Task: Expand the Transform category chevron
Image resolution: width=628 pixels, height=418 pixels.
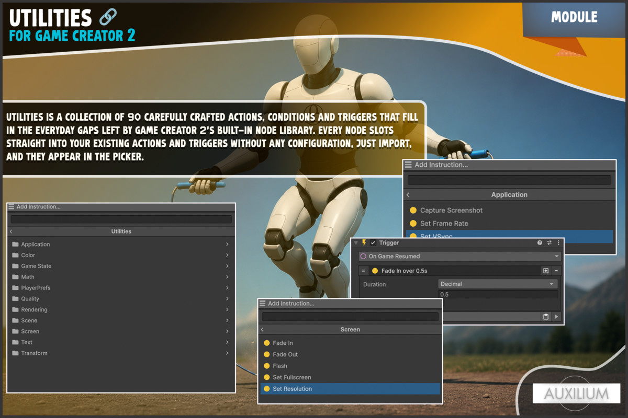Action: pos(227,353)
